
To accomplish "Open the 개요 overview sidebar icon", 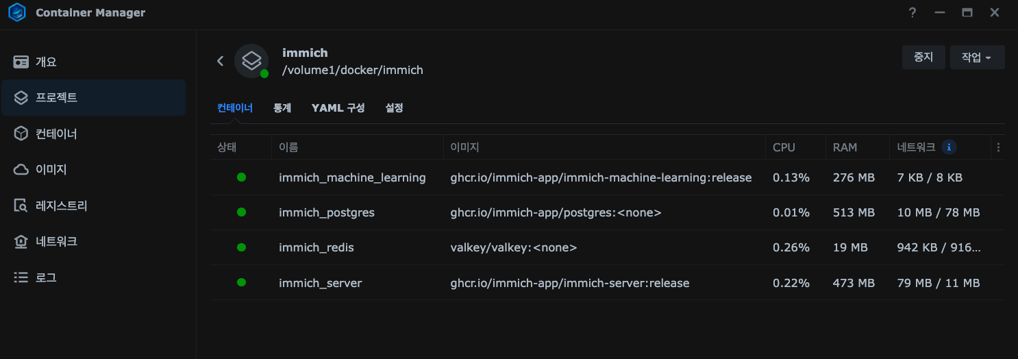I will [x=21, y=62].
